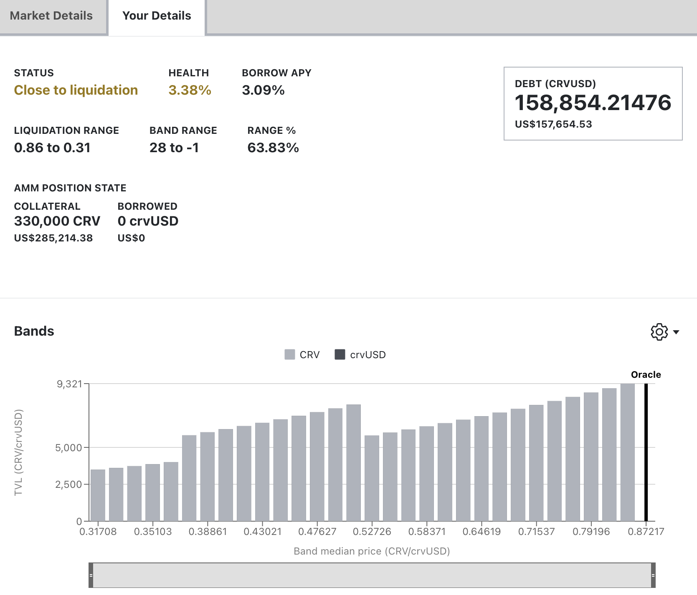Click the black Oracle price line
This screenshot has height=595, width=697.
[646, 452]
